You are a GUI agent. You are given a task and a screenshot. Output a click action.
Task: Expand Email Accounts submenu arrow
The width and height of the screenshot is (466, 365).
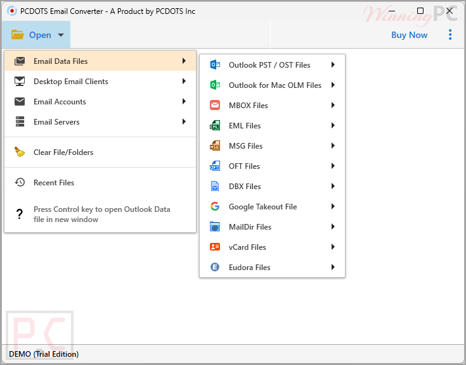(x=184, y=101)
